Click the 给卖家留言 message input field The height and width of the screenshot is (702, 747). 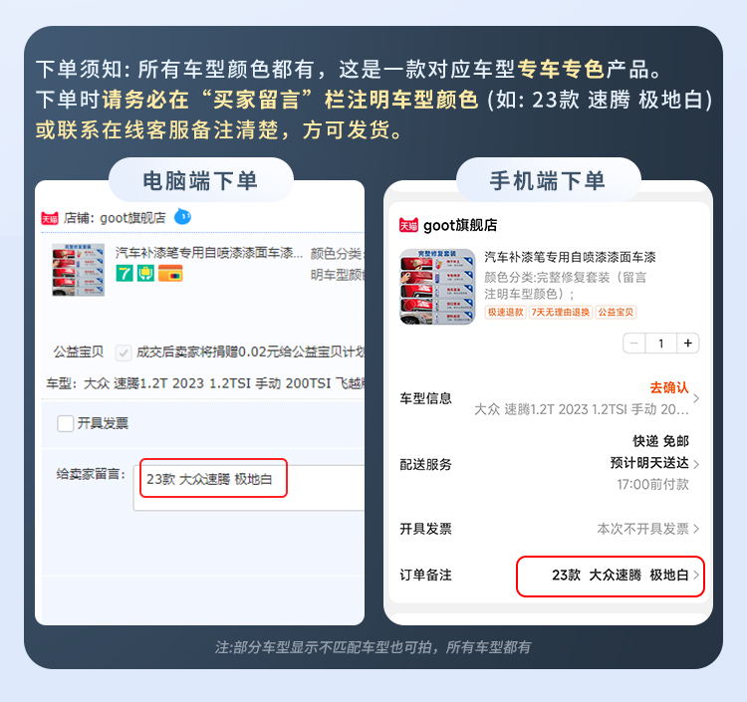click(x=249, y=487)
